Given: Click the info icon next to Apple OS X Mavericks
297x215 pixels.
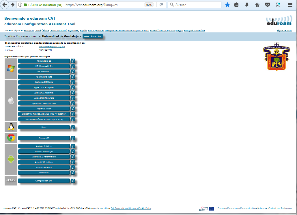Looking at the screenshot, I should (x=73, y=98).
